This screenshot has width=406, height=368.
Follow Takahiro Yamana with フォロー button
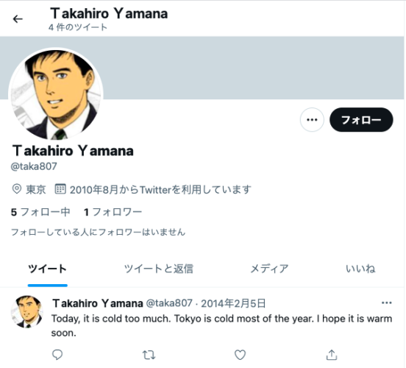pos(361,120)
